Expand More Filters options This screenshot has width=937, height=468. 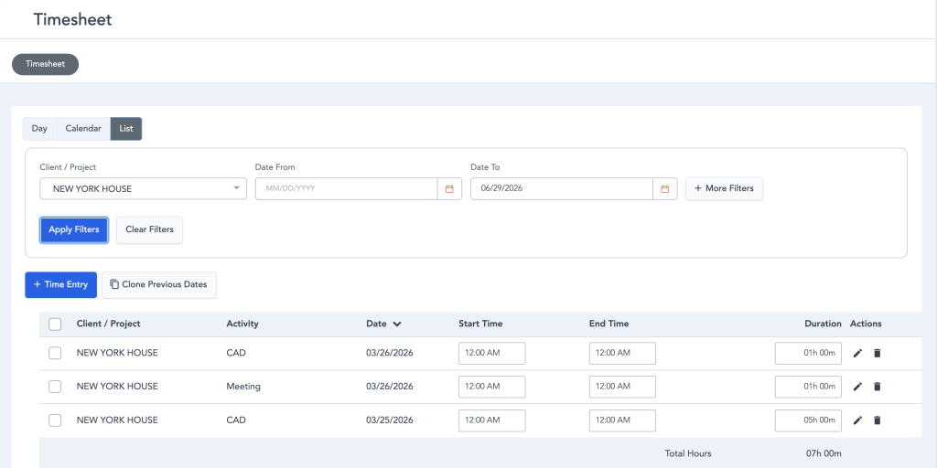pyautogui.click(x=724, y=188)
